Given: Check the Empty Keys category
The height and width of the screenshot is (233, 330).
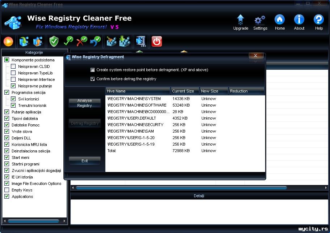Looking at the screenshot, I should pyautogui.click(x=7, y=190).
